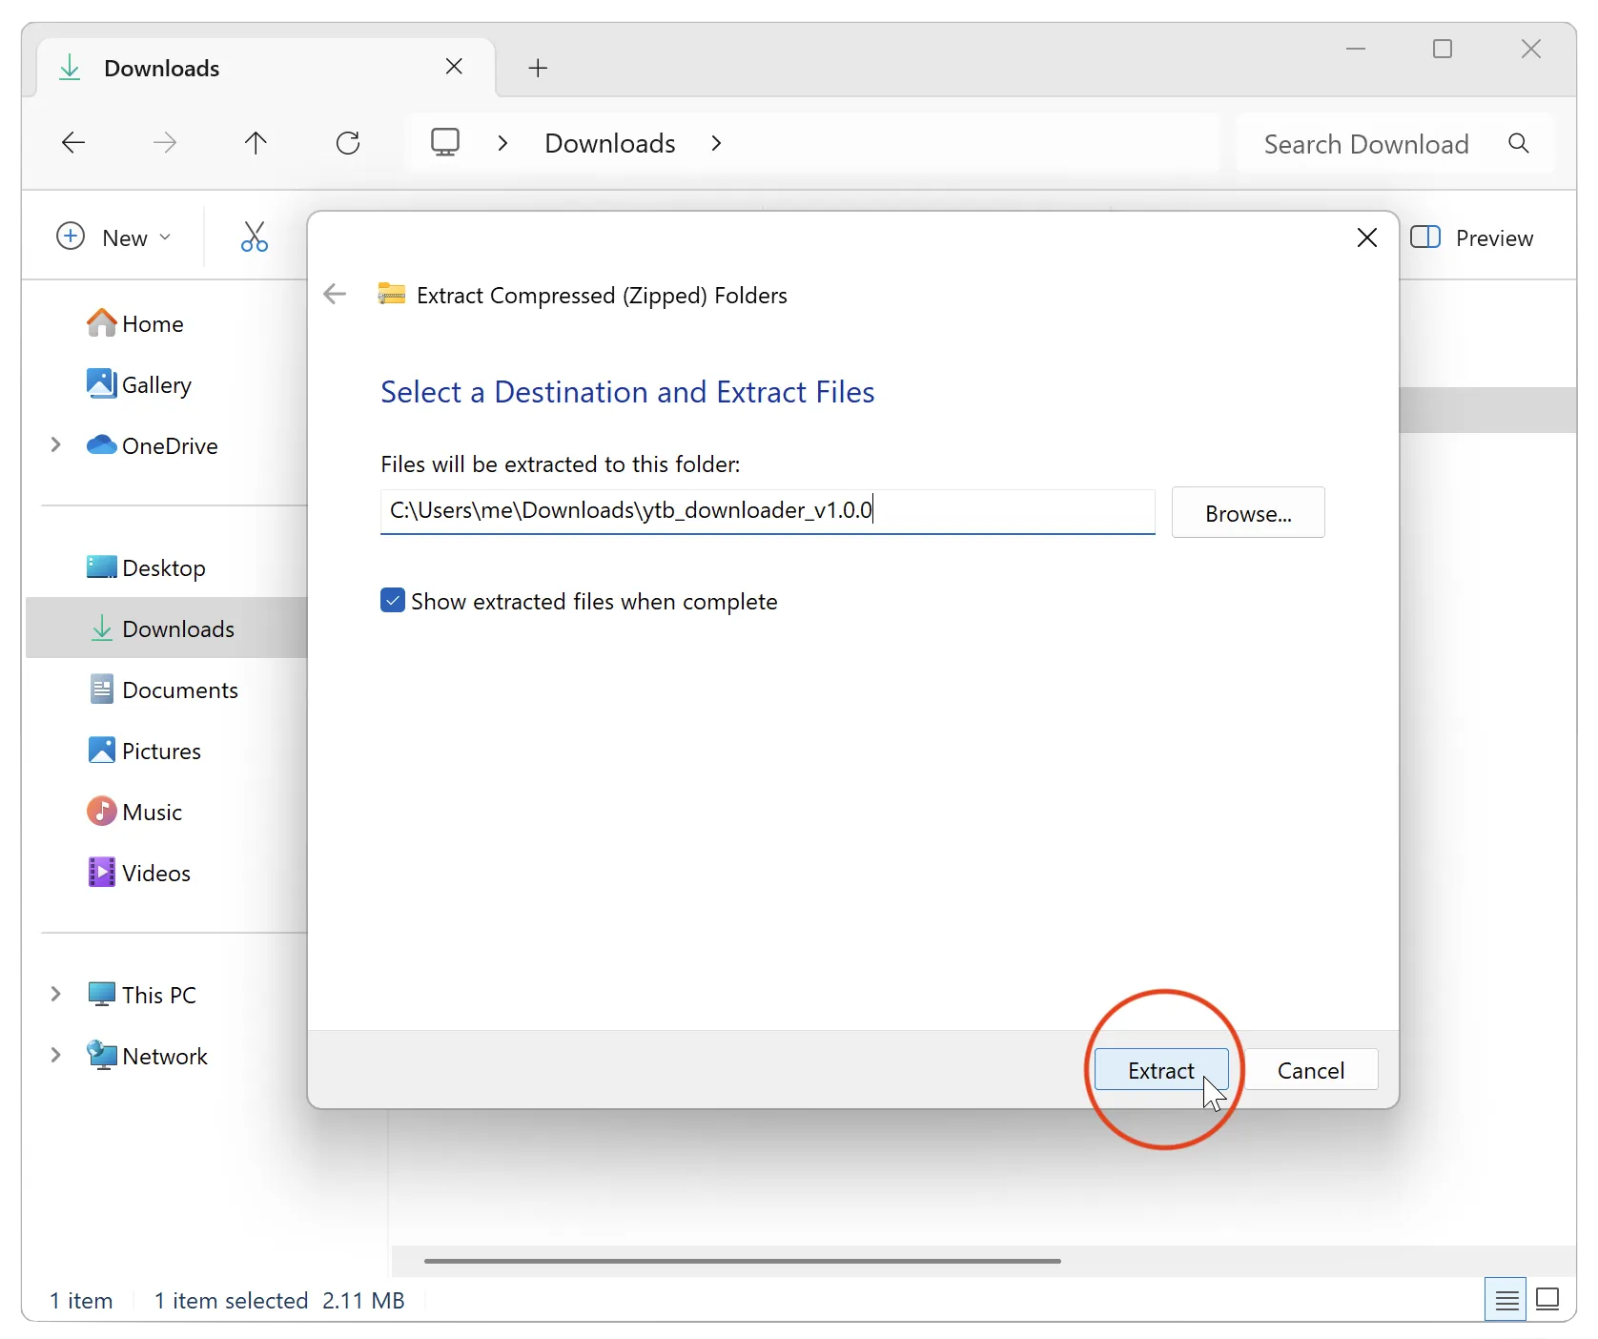Open Gallery in the sidebar
The image size is (1598, 1339).
[139, 385]
